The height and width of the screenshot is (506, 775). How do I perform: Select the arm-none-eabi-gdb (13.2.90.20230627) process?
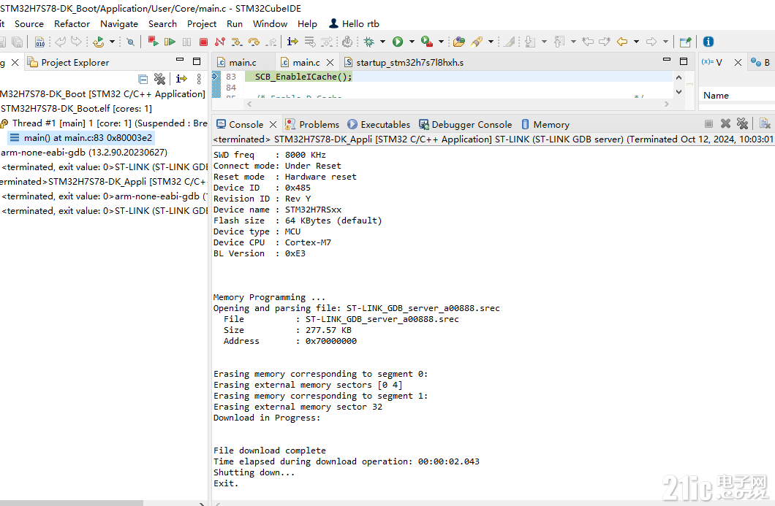84,152
